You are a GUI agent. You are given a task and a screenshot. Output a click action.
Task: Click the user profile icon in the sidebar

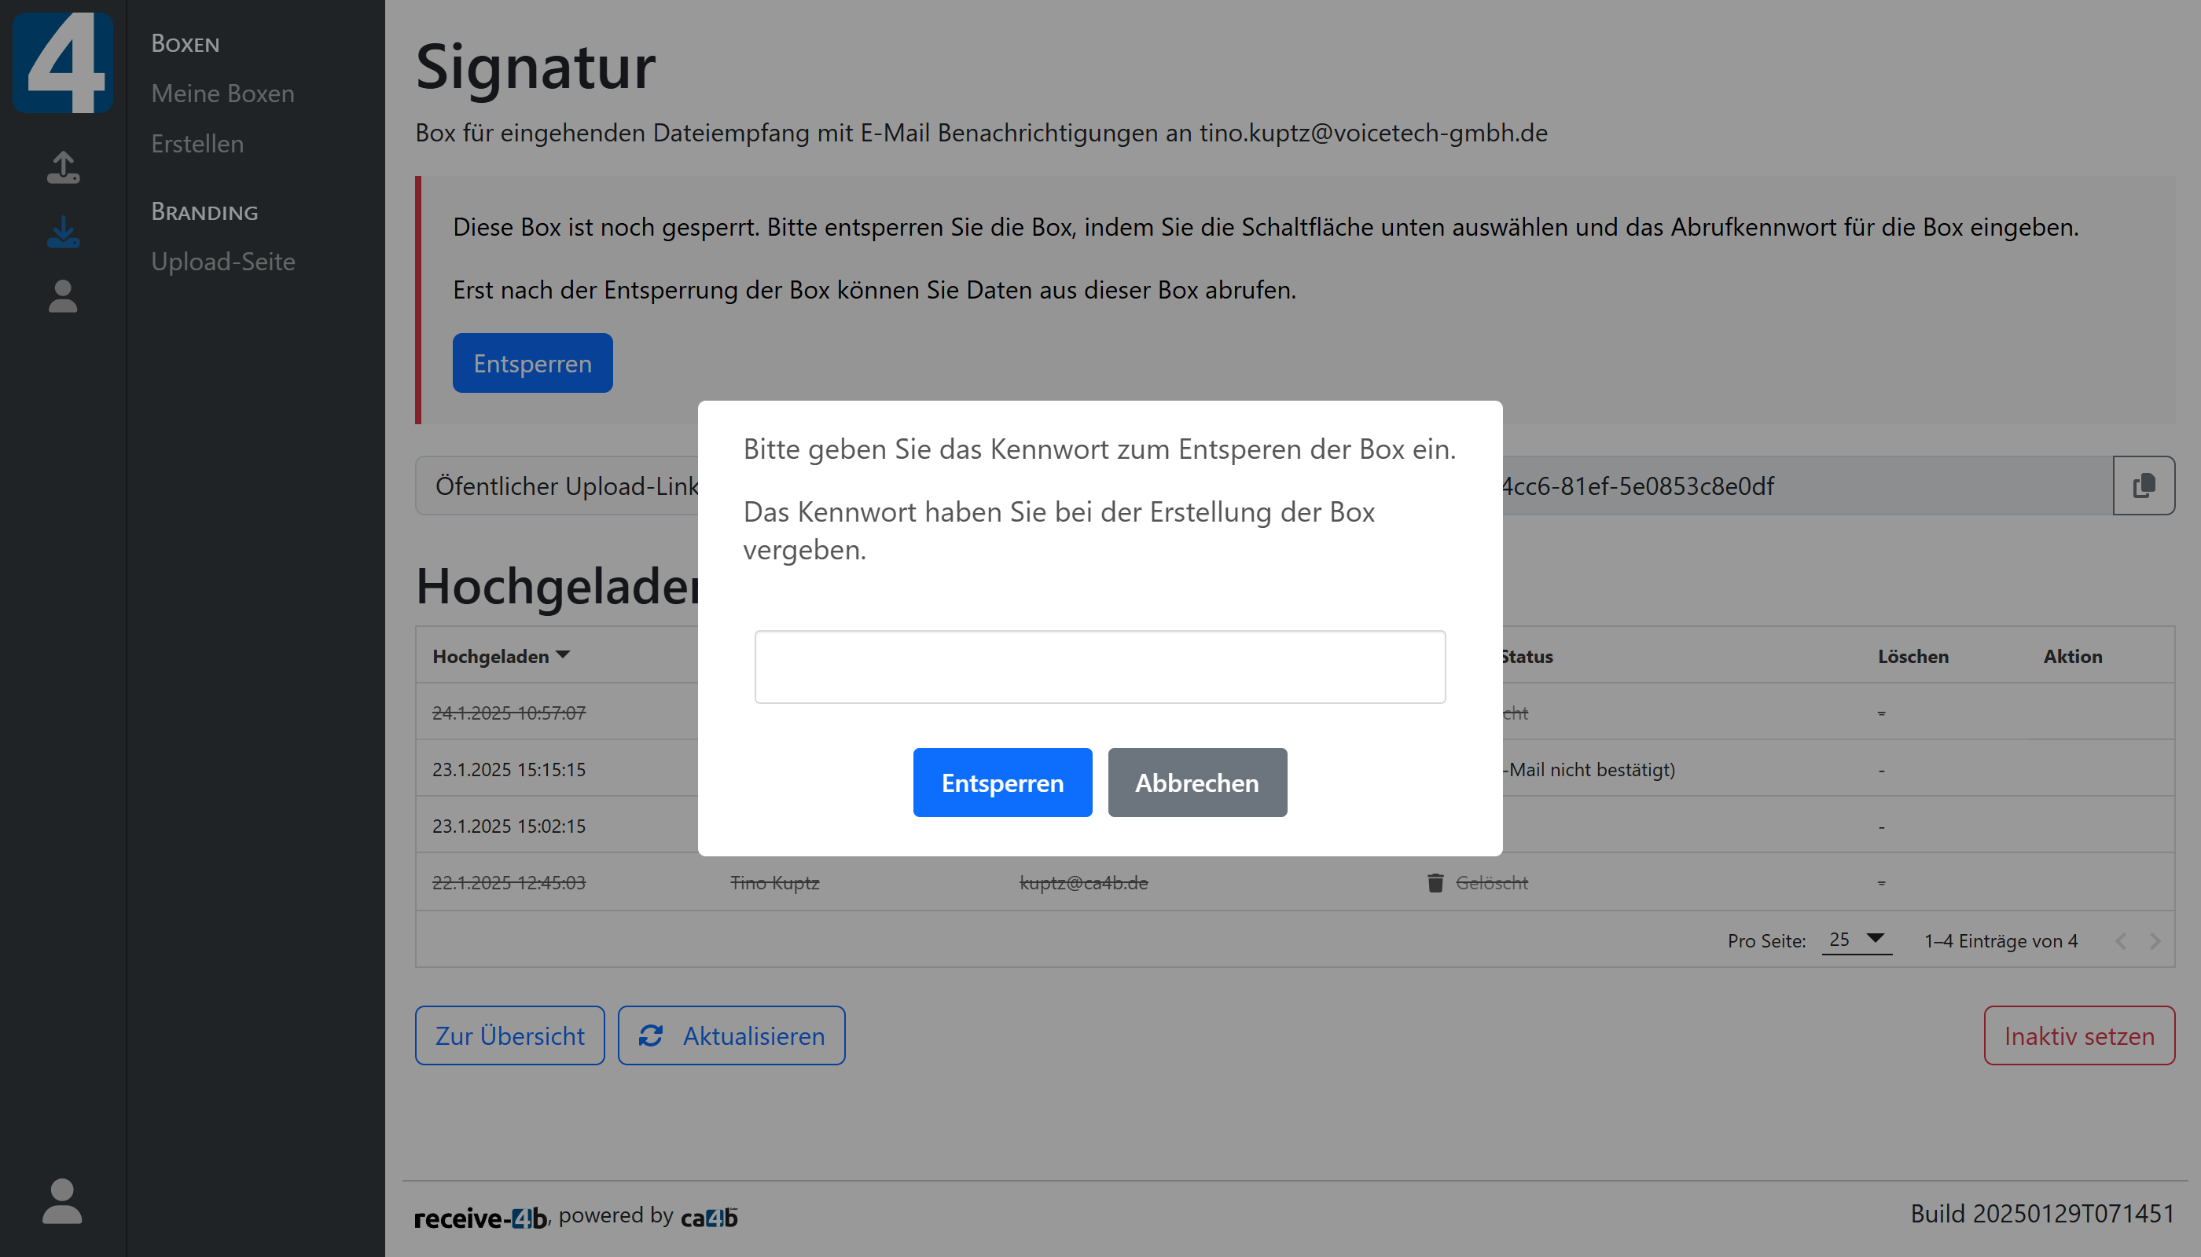click(x=61, y=297)
